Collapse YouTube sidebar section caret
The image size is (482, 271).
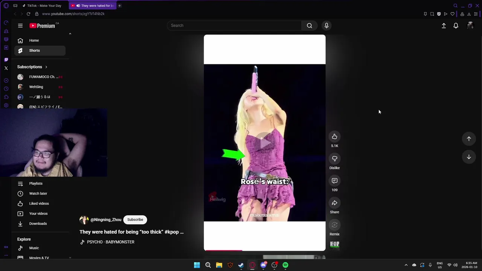click(70, 34)
